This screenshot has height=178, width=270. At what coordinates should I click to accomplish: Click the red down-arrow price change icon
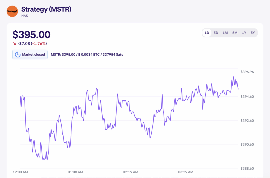click(15, 44)
